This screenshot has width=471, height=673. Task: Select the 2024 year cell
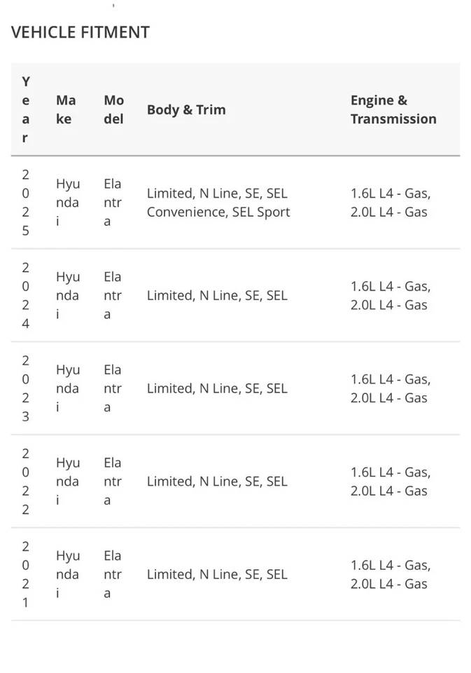26,295
